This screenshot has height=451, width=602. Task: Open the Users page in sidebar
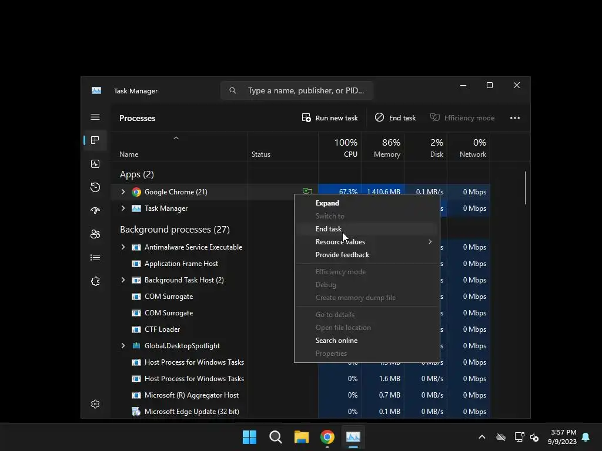(95, 234)
